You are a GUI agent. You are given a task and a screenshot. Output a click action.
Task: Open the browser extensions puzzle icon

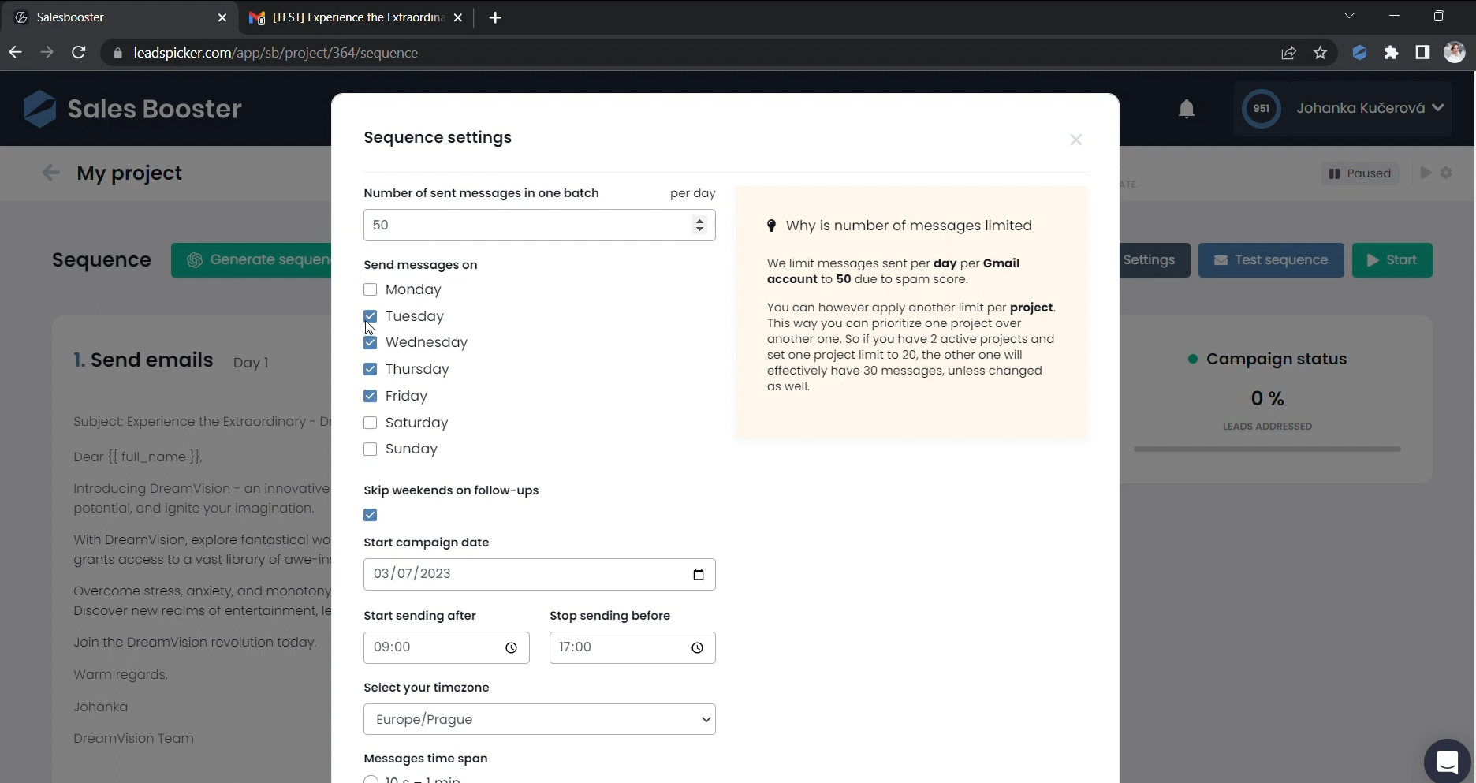coord(1391,53)
